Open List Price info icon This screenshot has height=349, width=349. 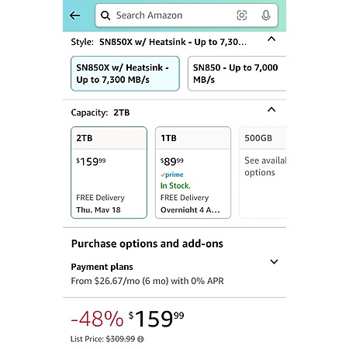[x=140, y=339]
